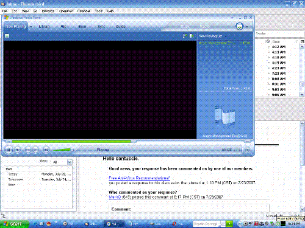Select the 7:23 AM message row
The width and height of the screenshot is (305, 228).
click(x=279, y=74)
